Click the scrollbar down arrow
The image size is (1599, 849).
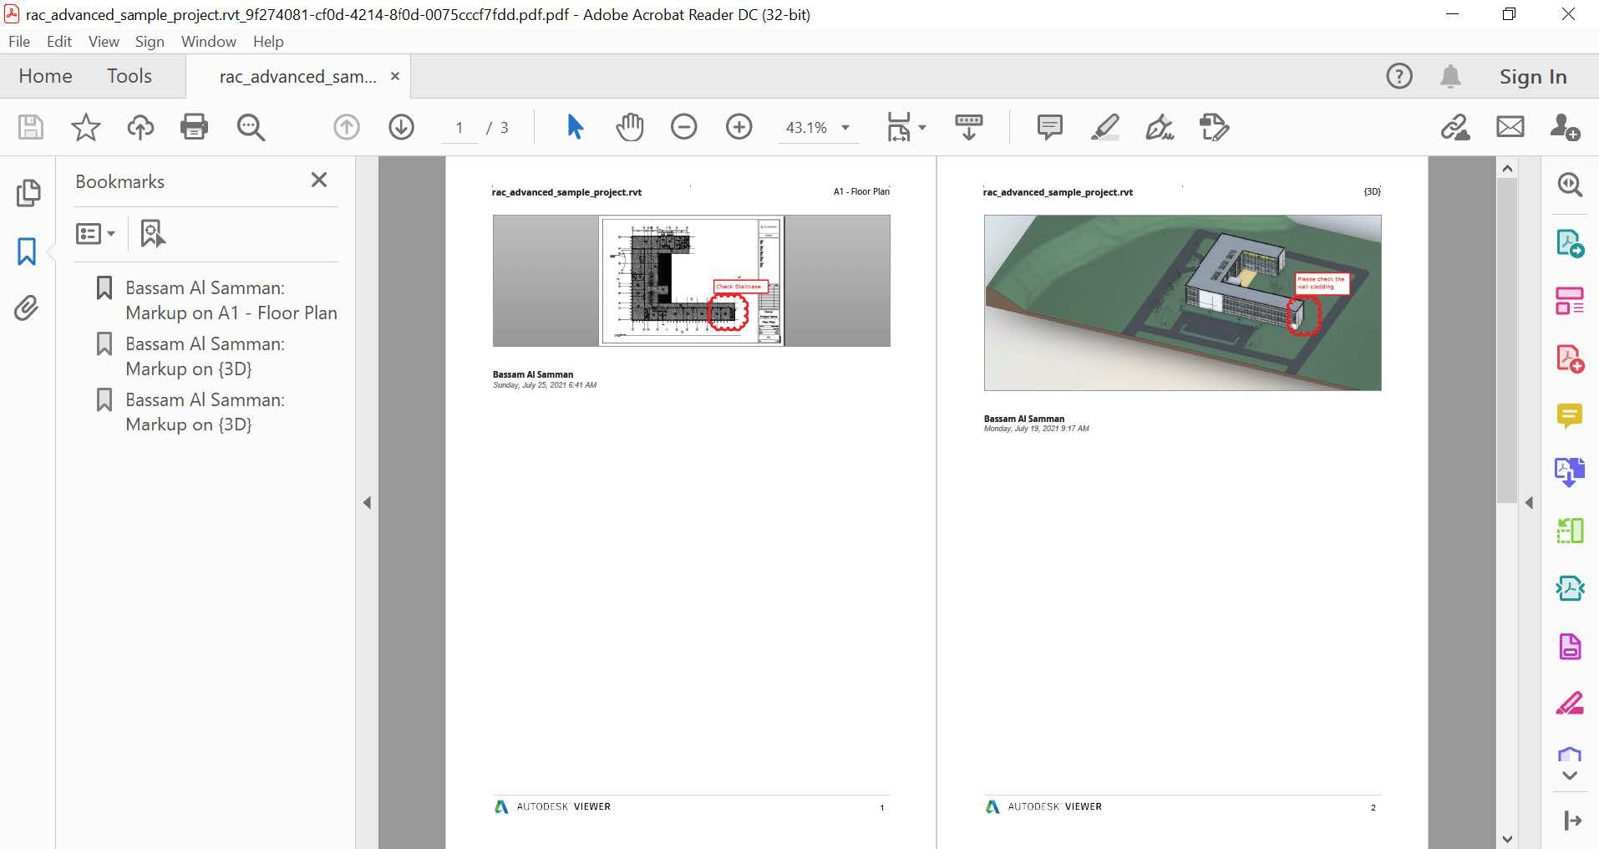coord(1507,839)
